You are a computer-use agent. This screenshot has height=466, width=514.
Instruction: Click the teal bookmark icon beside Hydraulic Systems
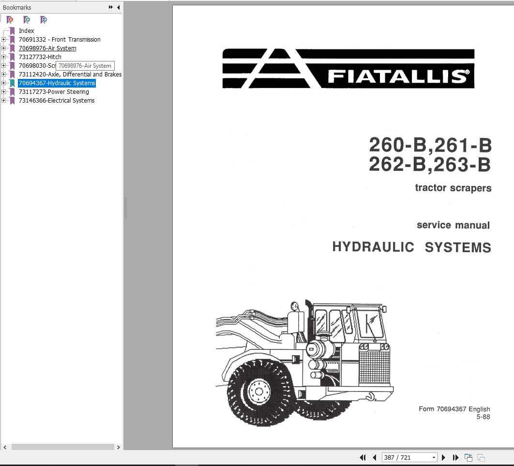(12, 83)
